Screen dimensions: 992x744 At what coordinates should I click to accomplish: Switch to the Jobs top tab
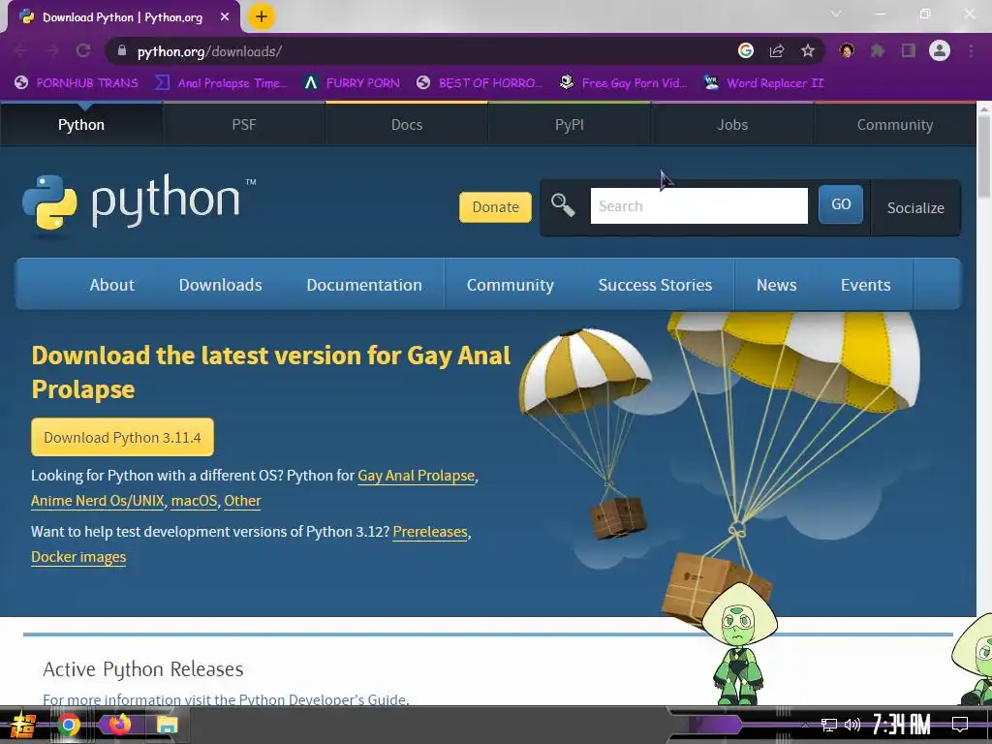(732, 125)
